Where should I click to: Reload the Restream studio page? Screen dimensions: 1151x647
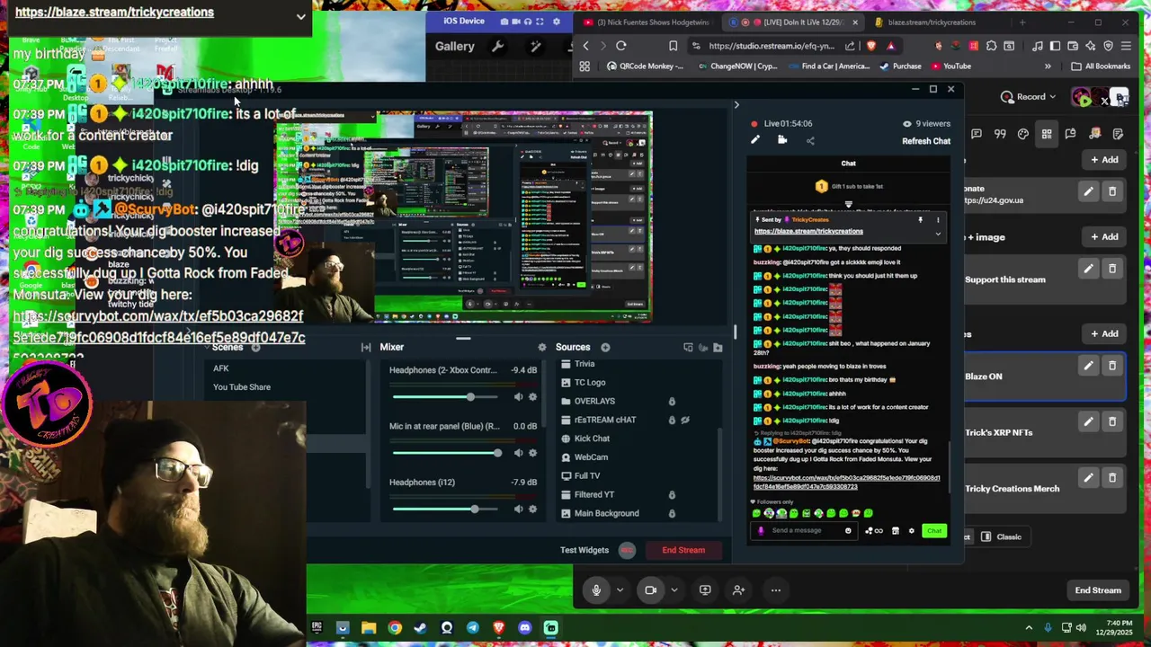(620, 46)
